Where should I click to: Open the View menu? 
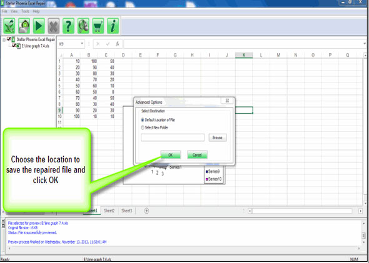pyautogui.click(x=14, y=11)
